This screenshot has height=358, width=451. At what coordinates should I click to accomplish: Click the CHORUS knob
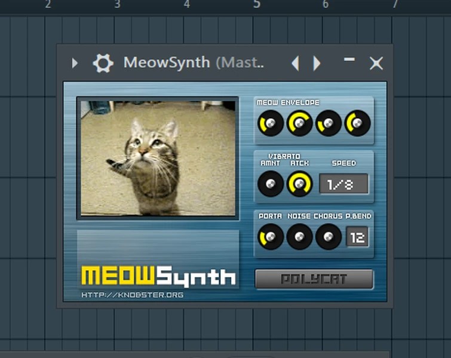click(329, 237)
